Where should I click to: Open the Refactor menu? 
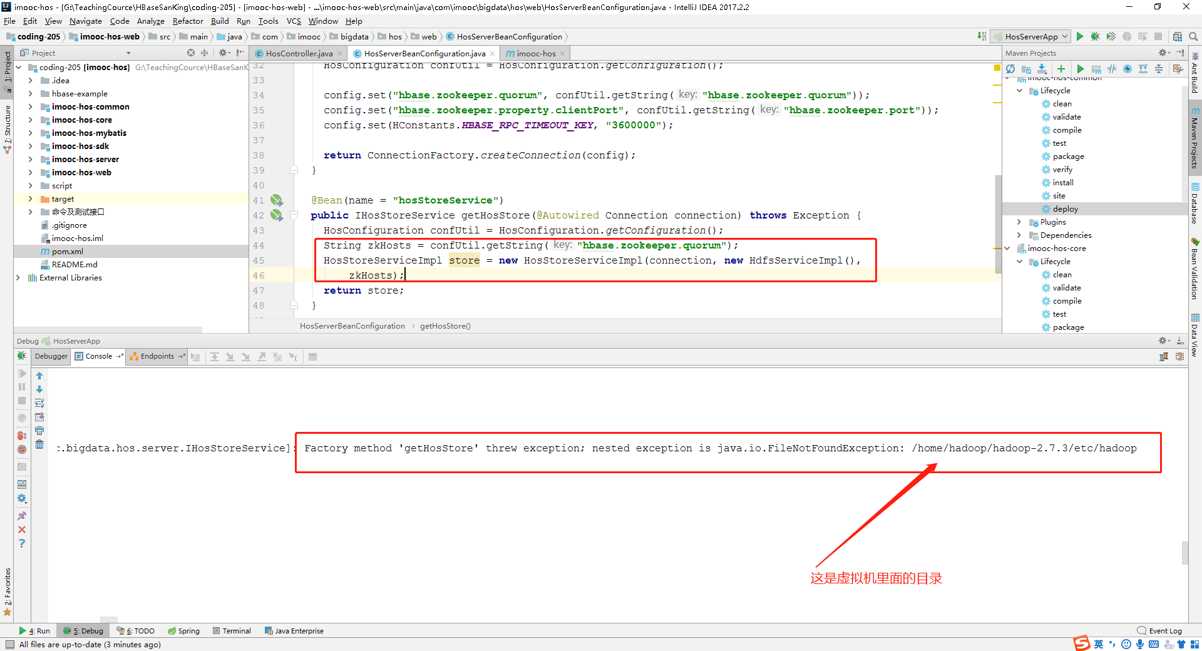(188, 21)
